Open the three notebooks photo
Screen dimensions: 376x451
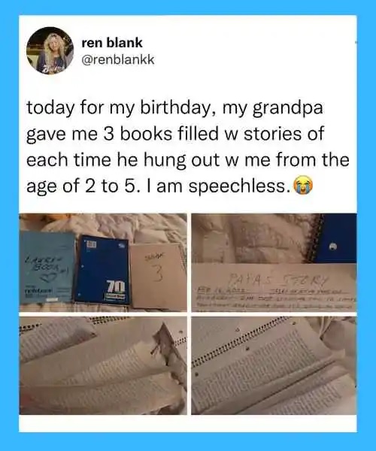coord(103,262)
